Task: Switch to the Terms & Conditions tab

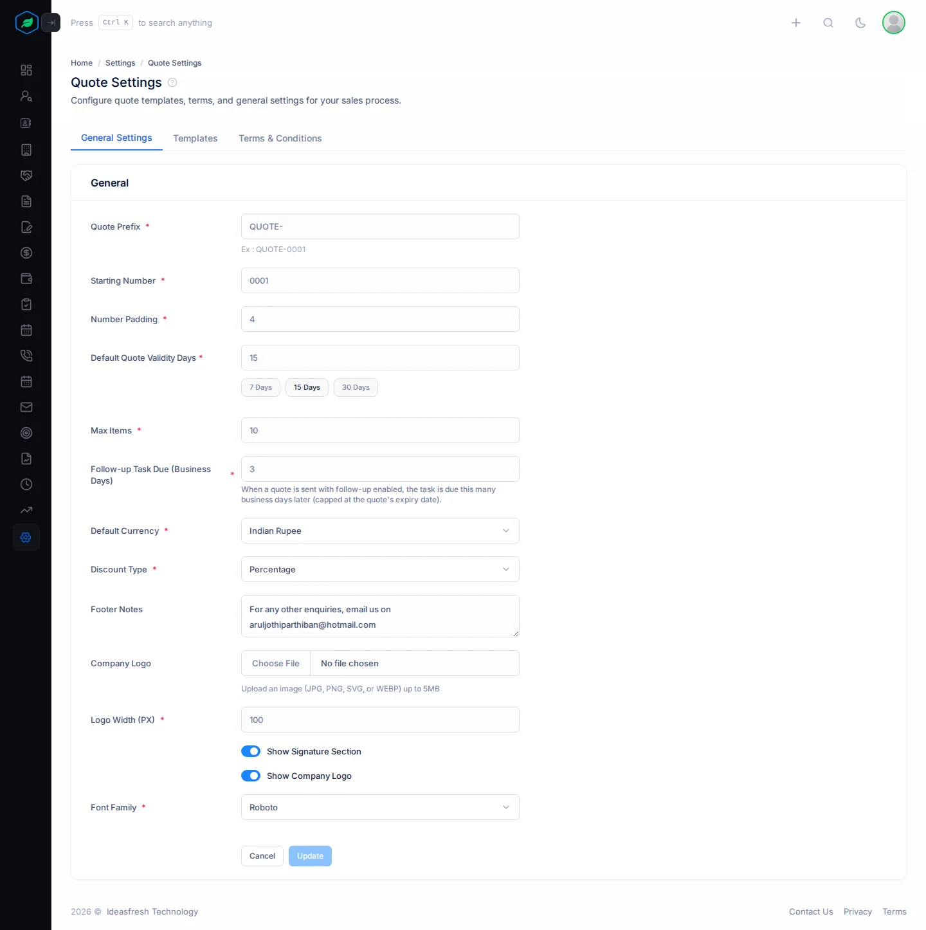Action: pos(280,138)
